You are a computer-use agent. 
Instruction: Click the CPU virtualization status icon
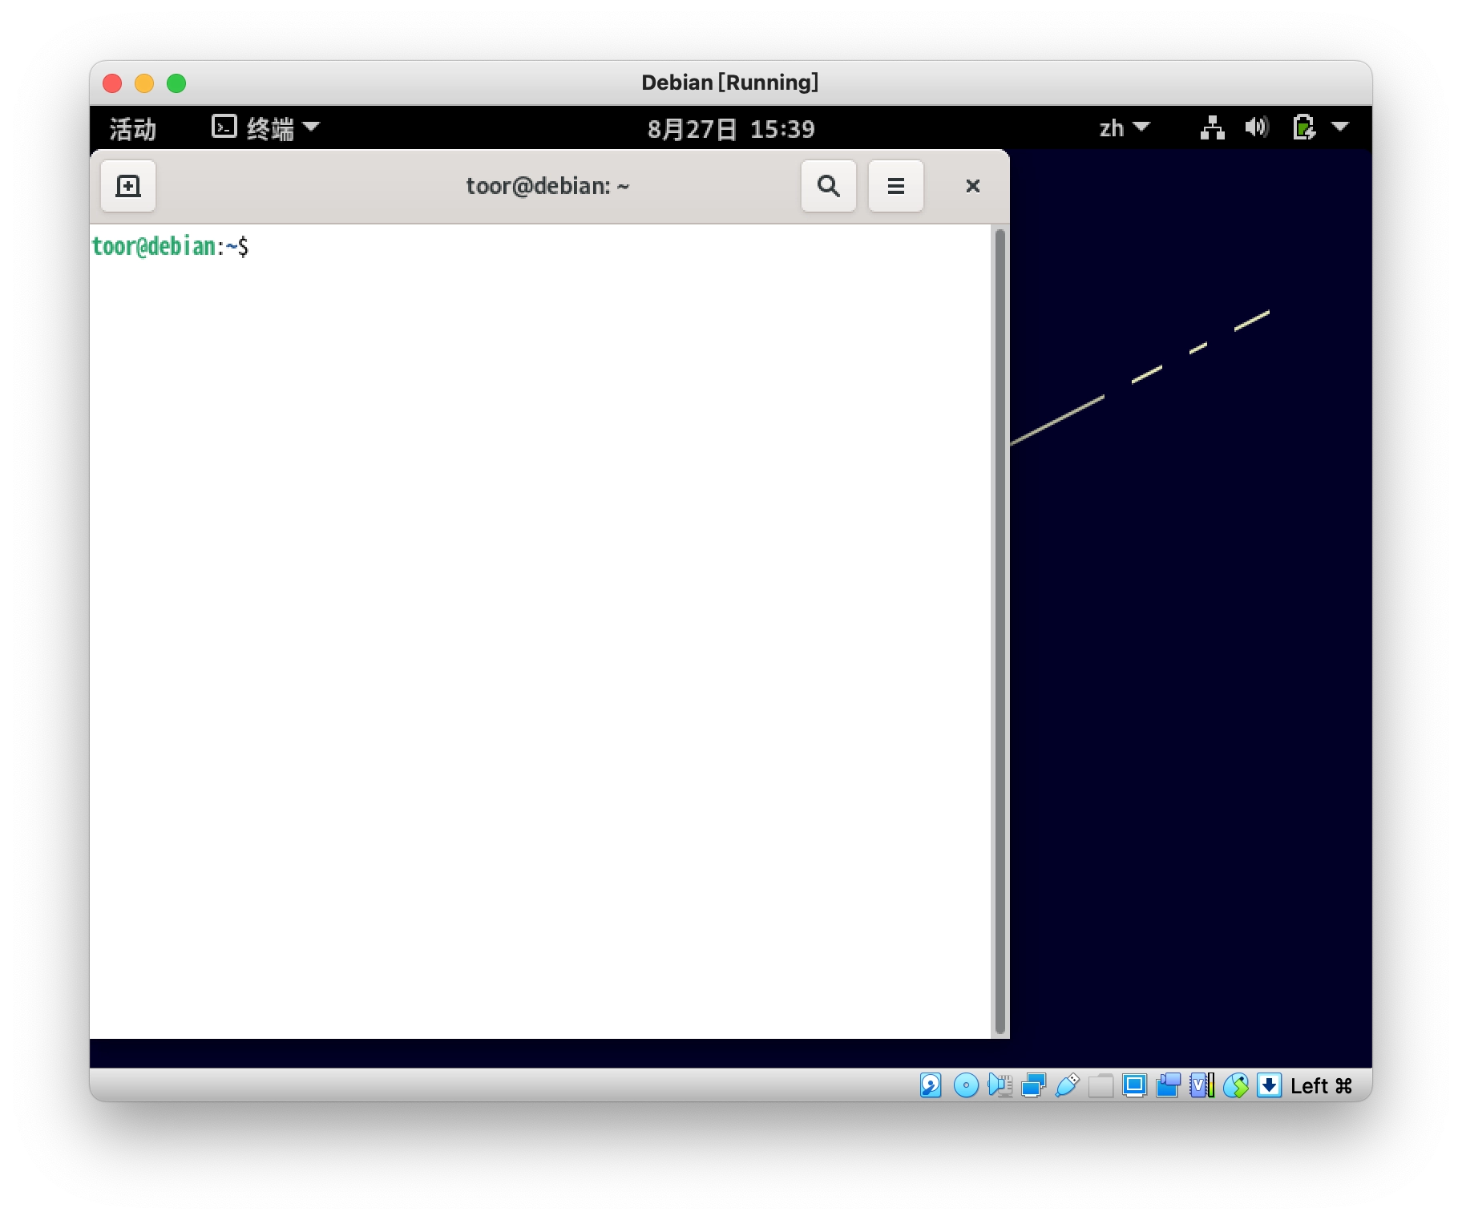coord(1202,1085)
